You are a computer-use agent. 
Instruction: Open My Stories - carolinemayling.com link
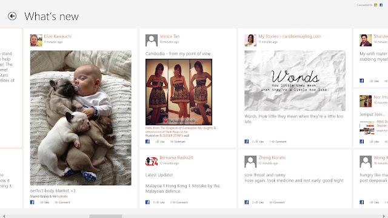290,36
